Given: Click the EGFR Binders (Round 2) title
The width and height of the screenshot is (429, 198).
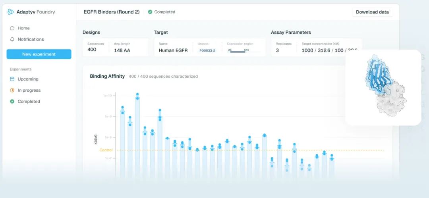Looking at the screenshot, I should 112,12.
